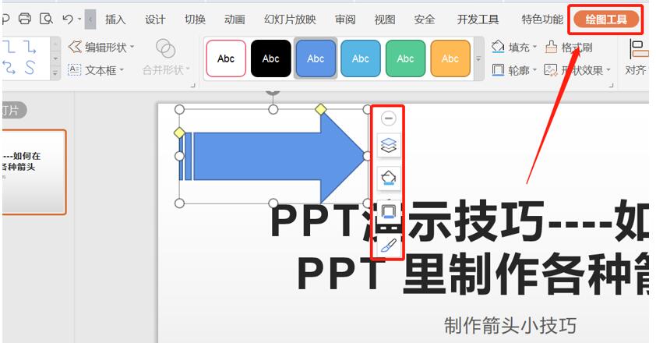Screen dimensions: 656x343
Task: Collapse the floating toolbar with the minus icon
Action: point(388,118)
